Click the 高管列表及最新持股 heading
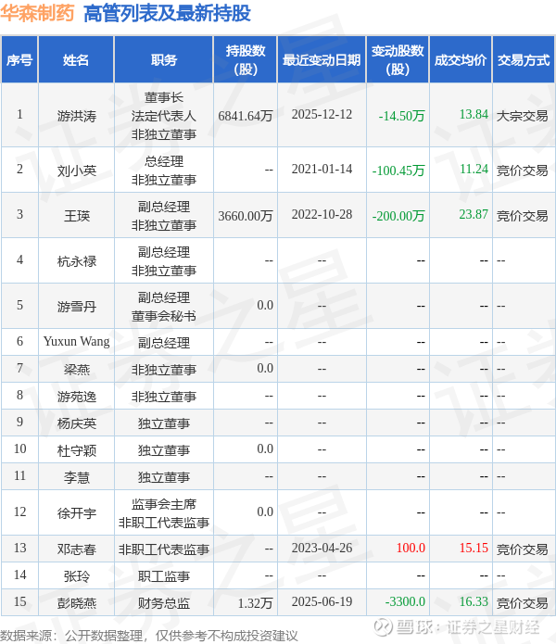556x644 pixels. (x=167, y=13)
